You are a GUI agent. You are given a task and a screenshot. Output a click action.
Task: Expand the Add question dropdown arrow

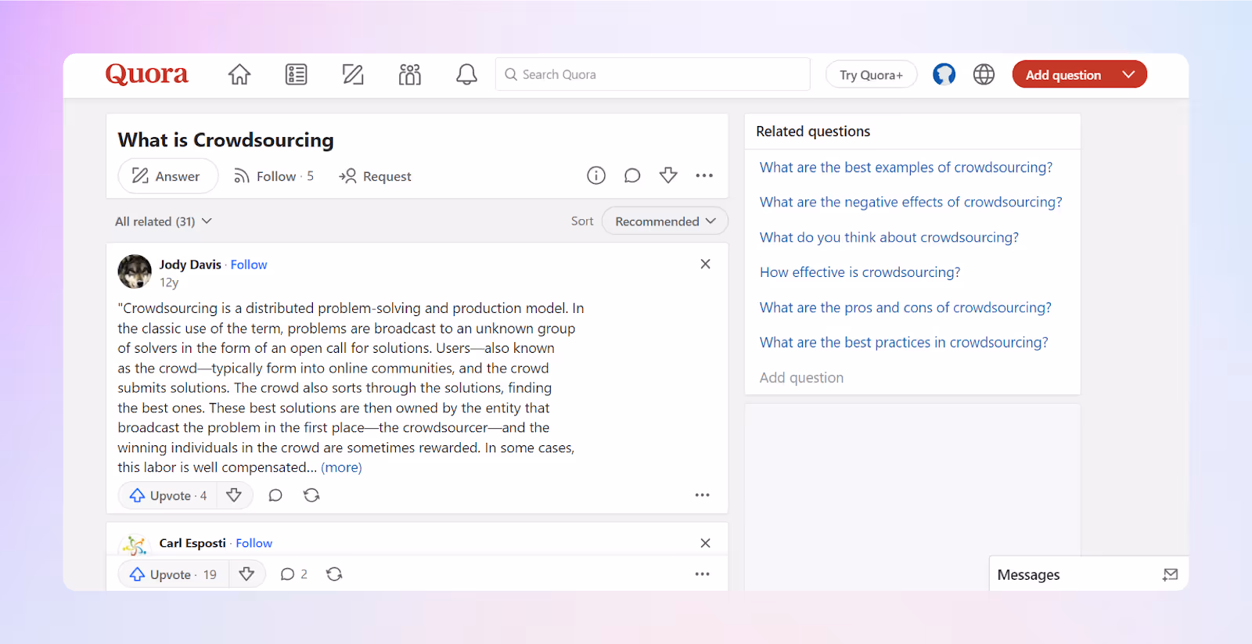click(1128, 74)
